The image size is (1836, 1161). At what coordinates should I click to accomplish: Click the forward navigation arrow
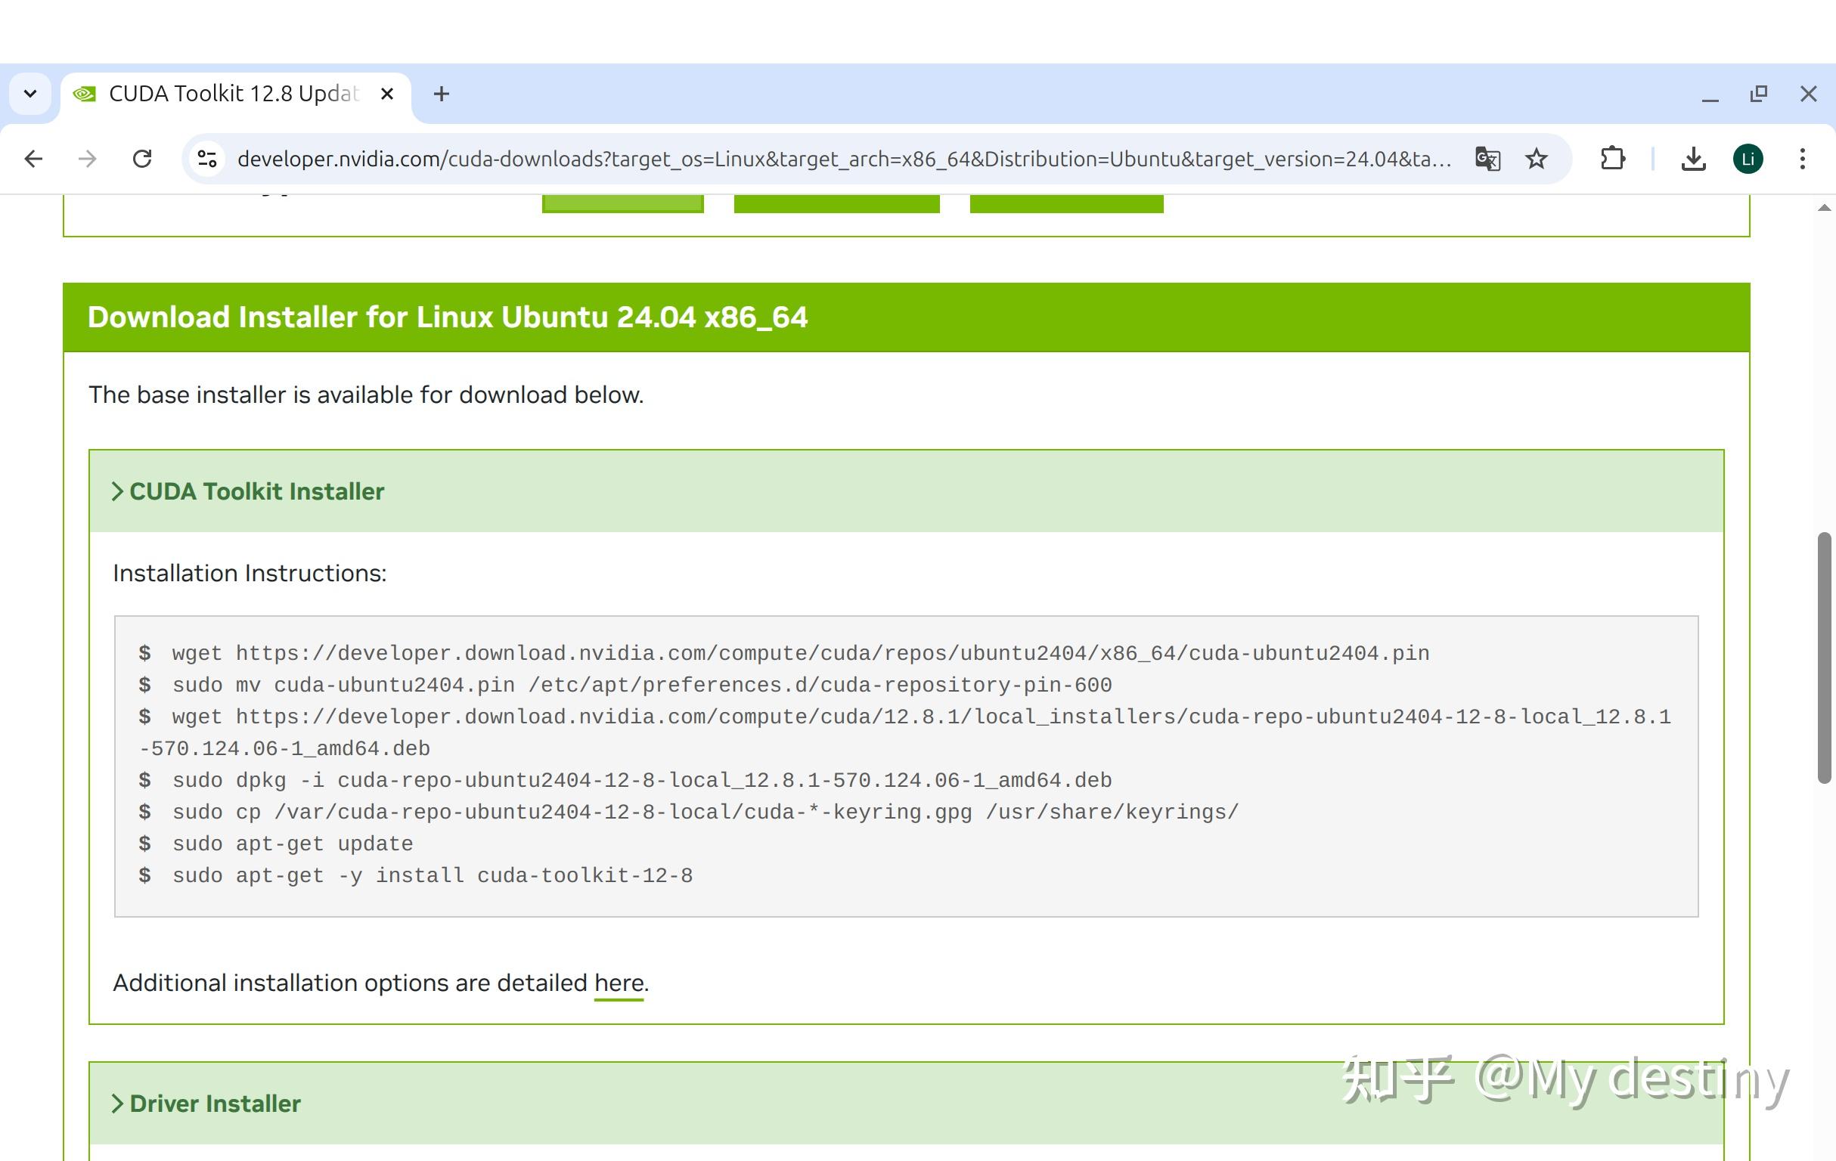pyautogui.click(x=86, y=159)
